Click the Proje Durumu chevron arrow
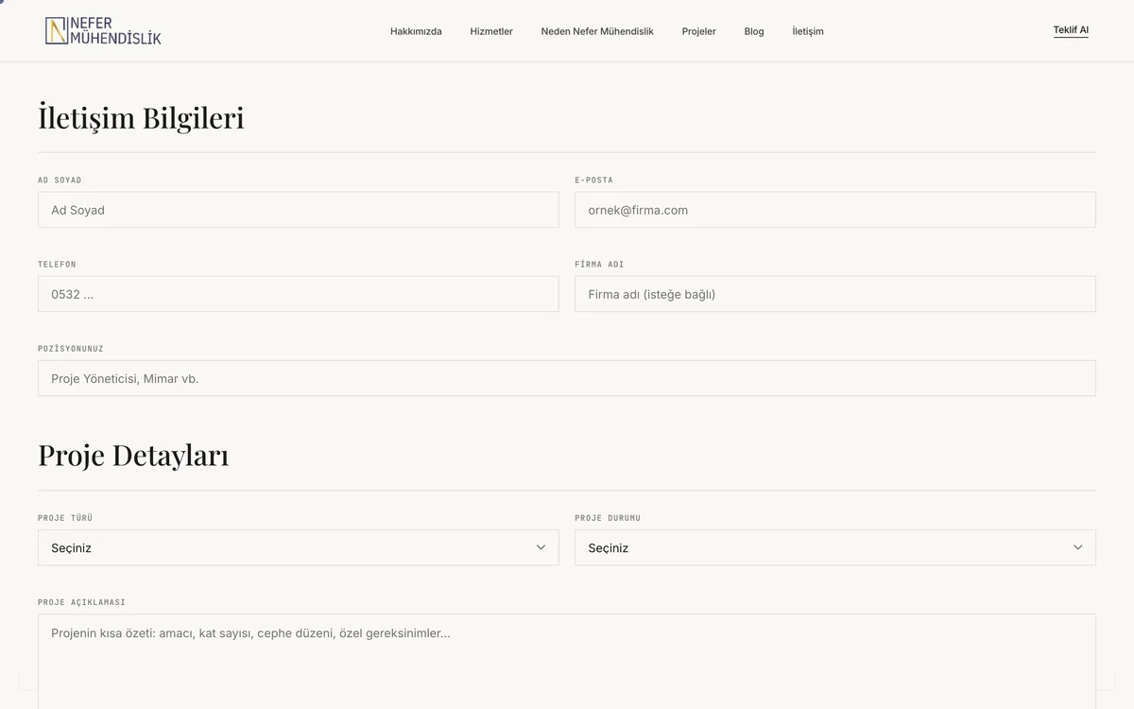Screen dimensions: 1134x709 (1077, 547)
